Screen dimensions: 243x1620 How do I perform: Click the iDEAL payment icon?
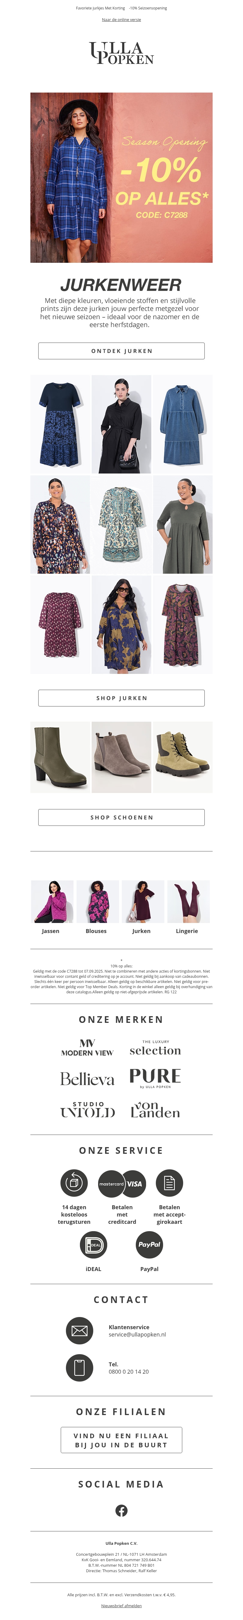pos(93,1245)
